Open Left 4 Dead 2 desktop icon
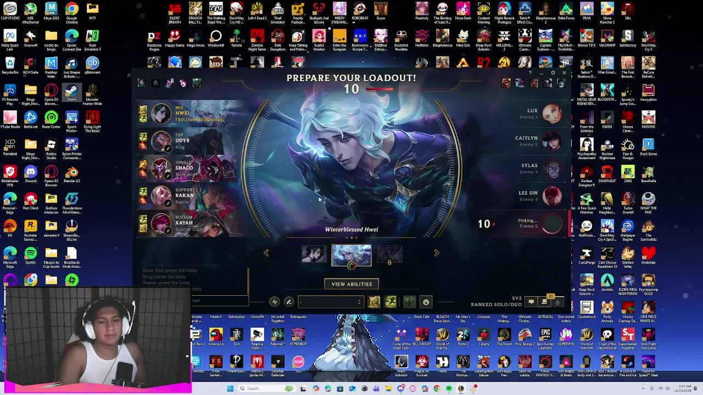This screenshot has height=395, width=703. pyautogui.click(x=257, y=12)
